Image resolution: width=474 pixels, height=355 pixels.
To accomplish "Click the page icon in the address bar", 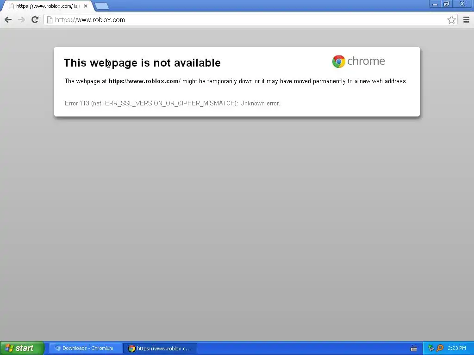I will (50, 20).
